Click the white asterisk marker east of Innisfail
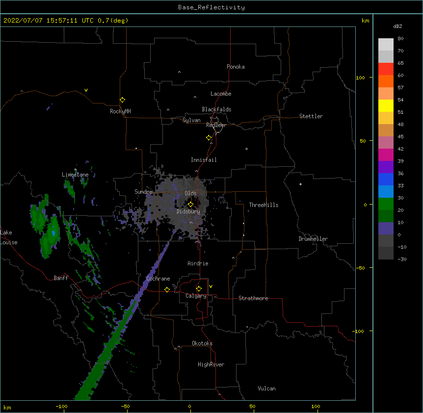423x413 pixels. [x=246, y=149]
